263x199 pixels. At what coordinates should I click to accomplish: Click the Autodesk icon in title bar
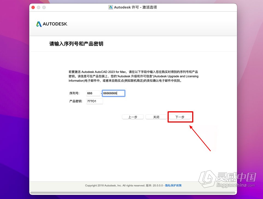pyautogui.click(x=111, y=7)
